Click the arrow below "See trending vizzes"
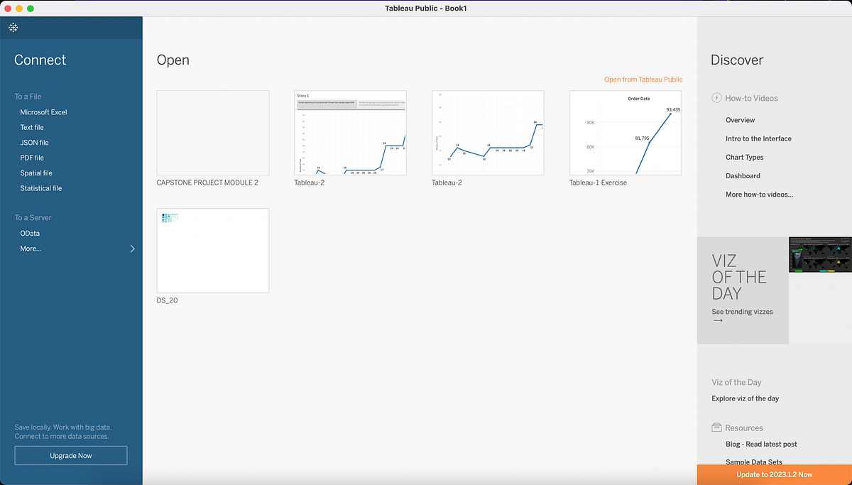Viewport: 852px width, 485px height. (717, 321)
